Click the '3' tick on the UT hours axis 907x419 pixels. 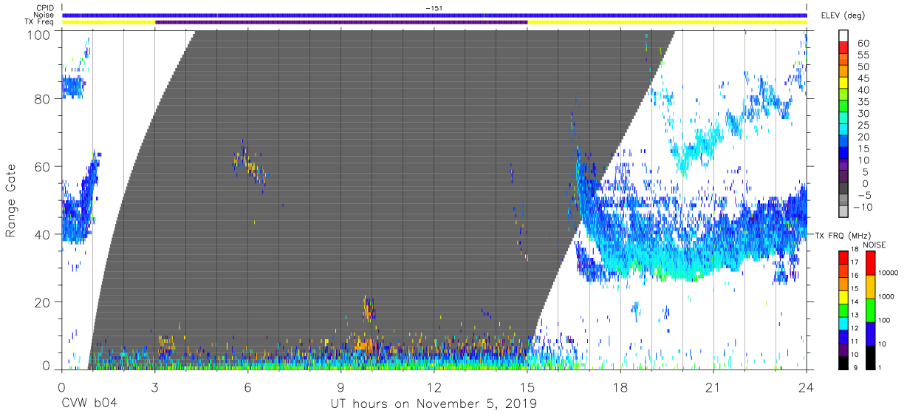click(154, 388)
